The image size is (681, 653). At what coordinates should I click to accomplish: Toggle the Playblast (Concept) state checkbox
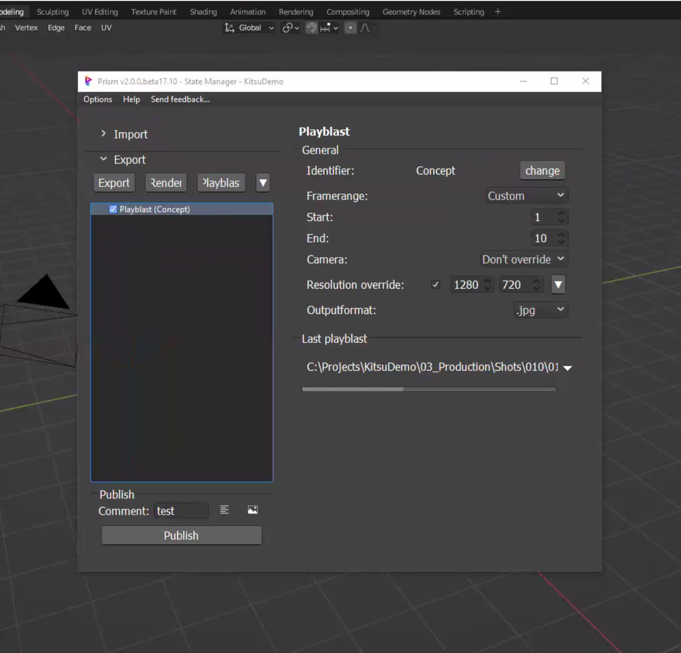click(x=113, y=209)
